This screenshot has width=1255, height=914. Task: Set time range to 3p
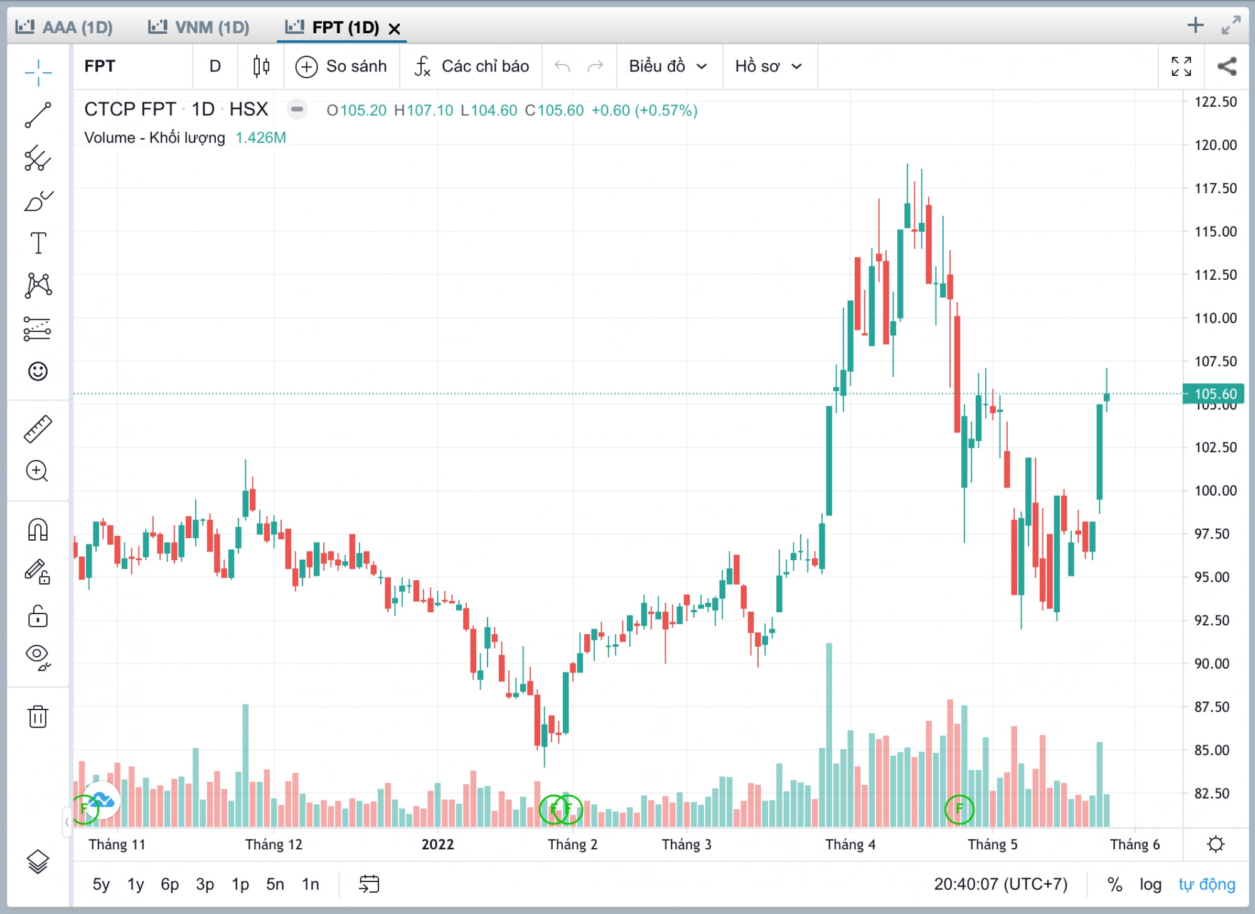pos(205,884)
